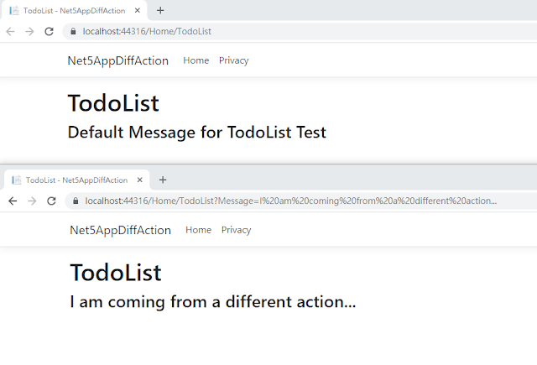
Task: Click the forward arrow in the Default Message window
Action: coord(29,31)
